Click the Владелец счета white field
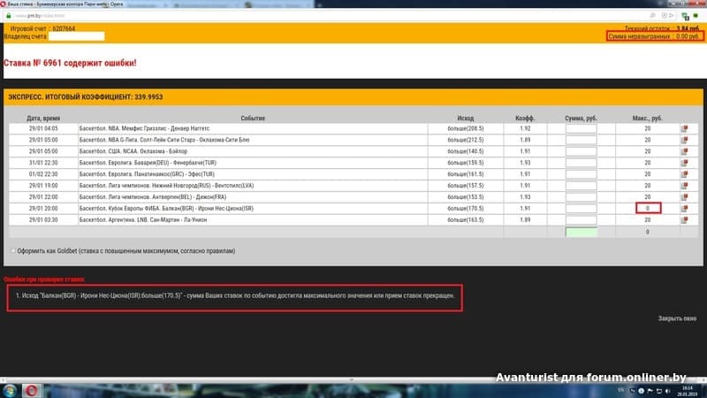This screenshot has height=398, width=707. (76, 36)
